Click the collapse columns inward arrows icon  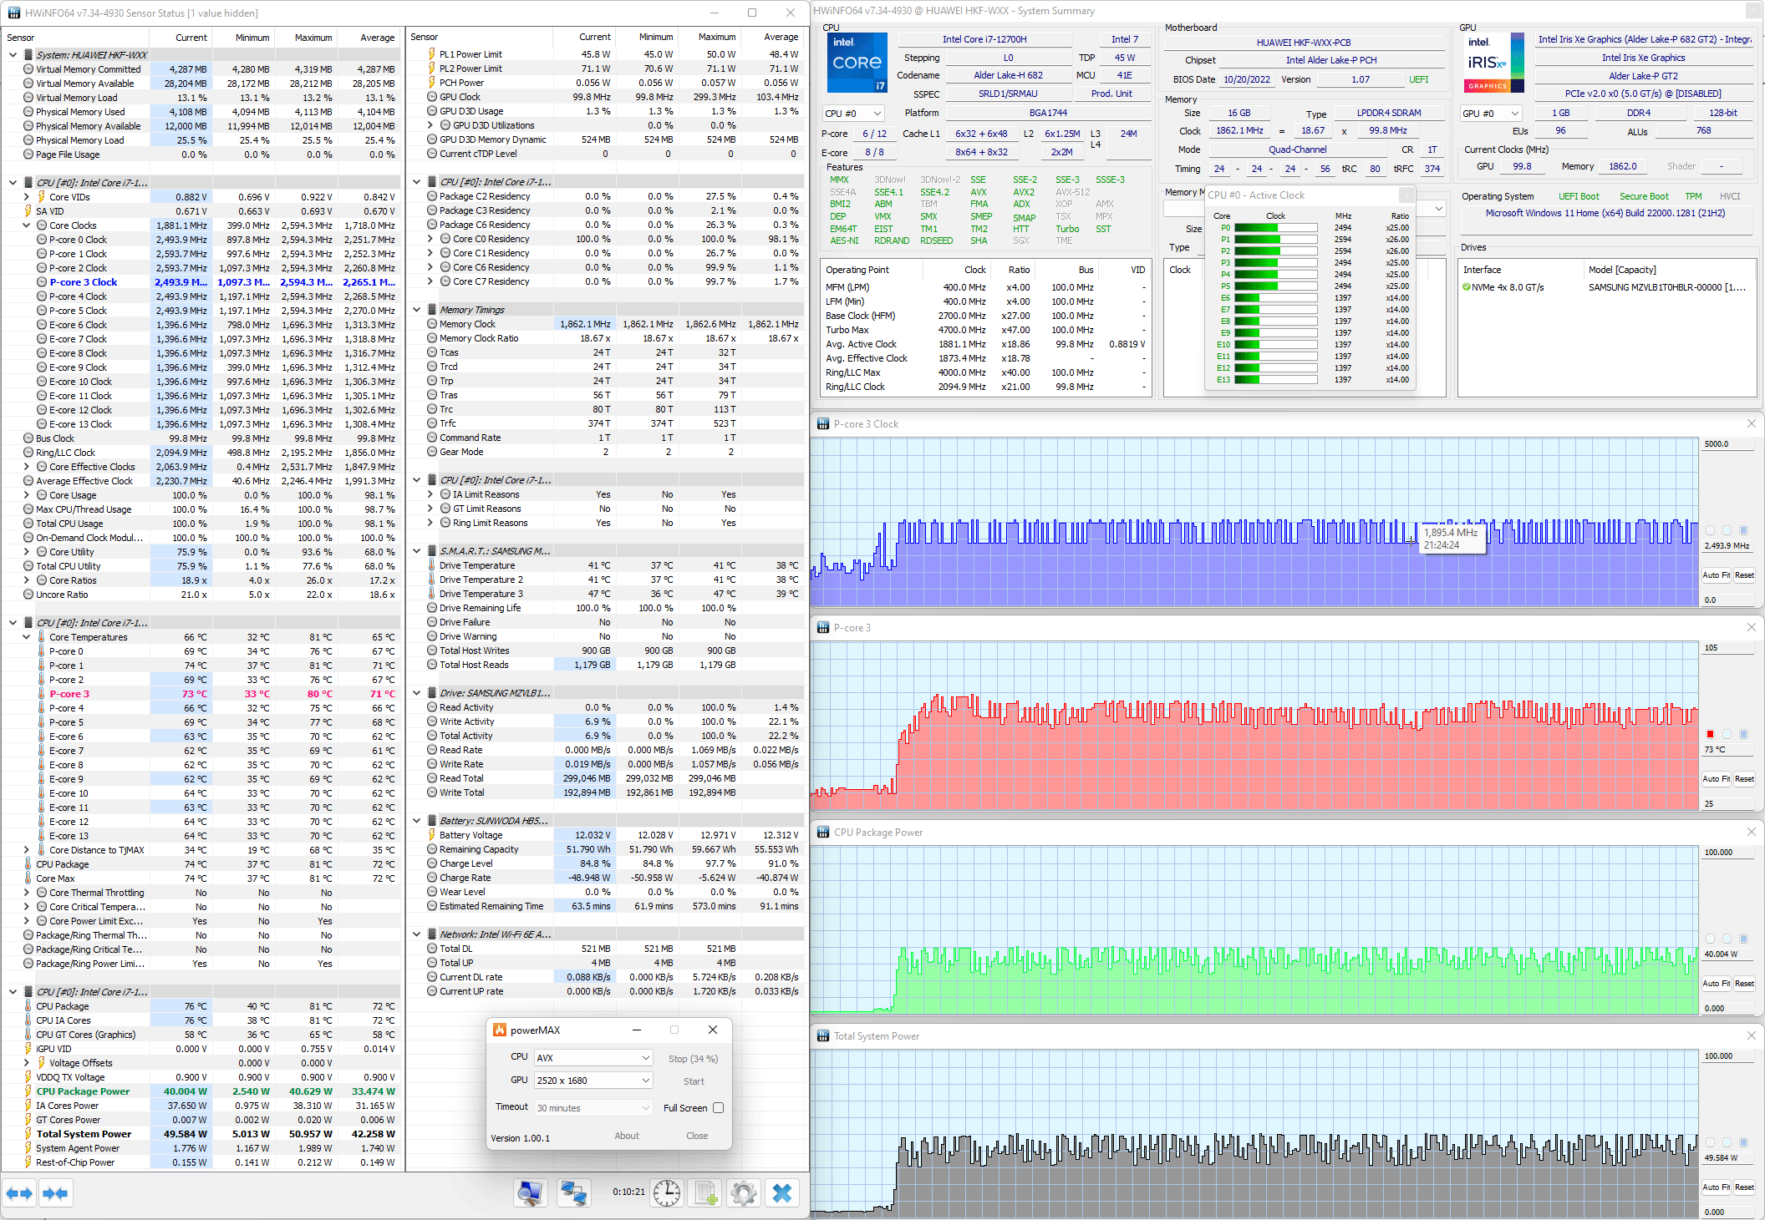tap(55, 1193)
